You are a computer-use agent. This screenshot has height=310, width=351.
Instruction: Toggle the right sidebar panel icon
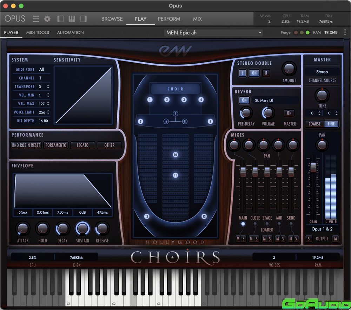click(x=83, y=19)
